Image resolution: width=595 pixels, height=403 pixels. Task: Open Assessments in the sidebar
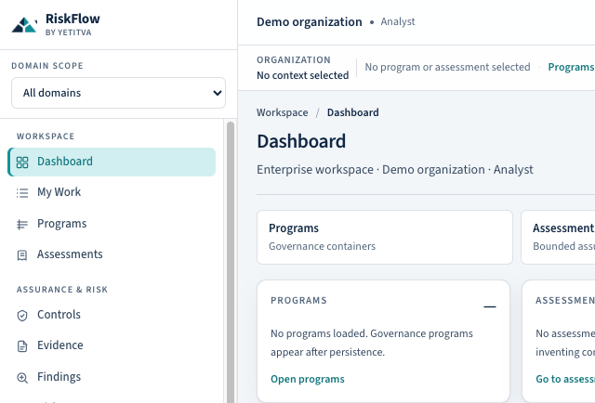pos(112,254)
